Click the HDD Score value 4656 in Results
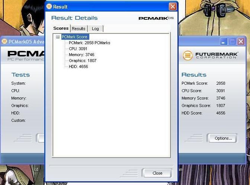Viewport: 250px width, 185px height. pyautogui.click(x=221, y=113)
